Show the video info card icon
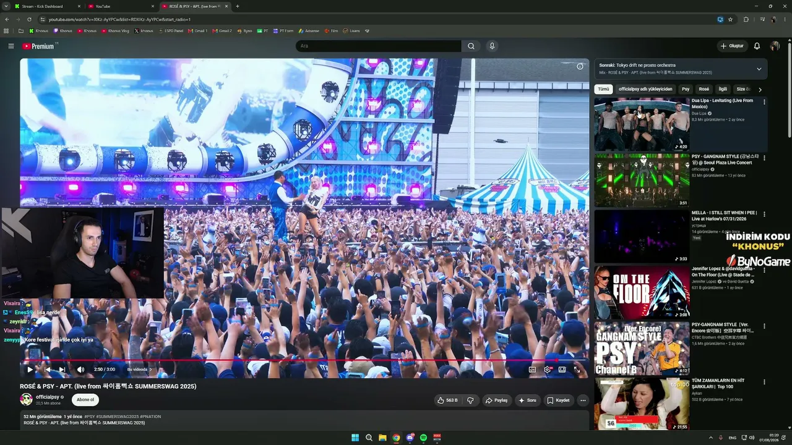Screen dimensions: 792x445 coord(580,66)
